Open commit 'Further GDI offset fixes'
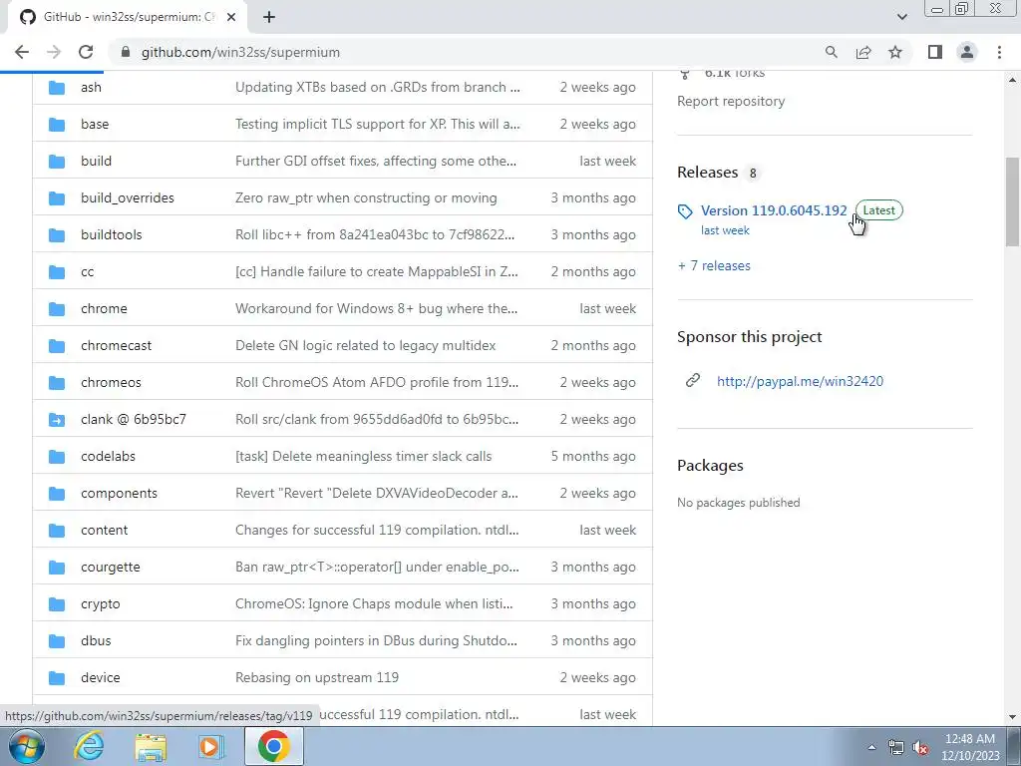The height and width of the screenshot is (766, 1021). point(376,161)
